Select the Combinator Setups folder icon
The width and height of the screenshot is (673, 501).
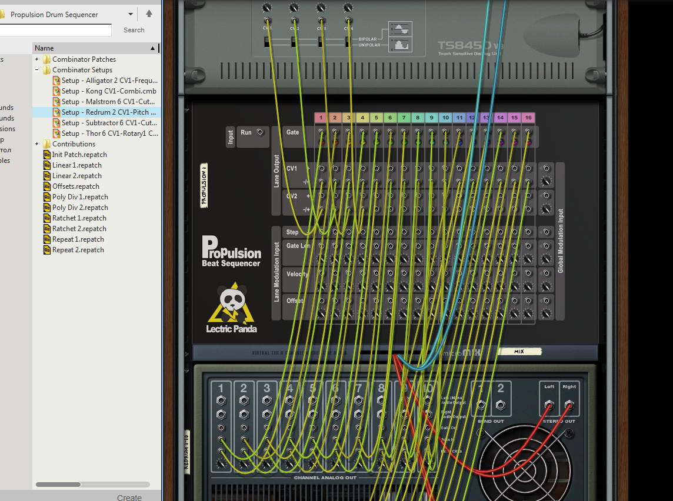point(47,70)
